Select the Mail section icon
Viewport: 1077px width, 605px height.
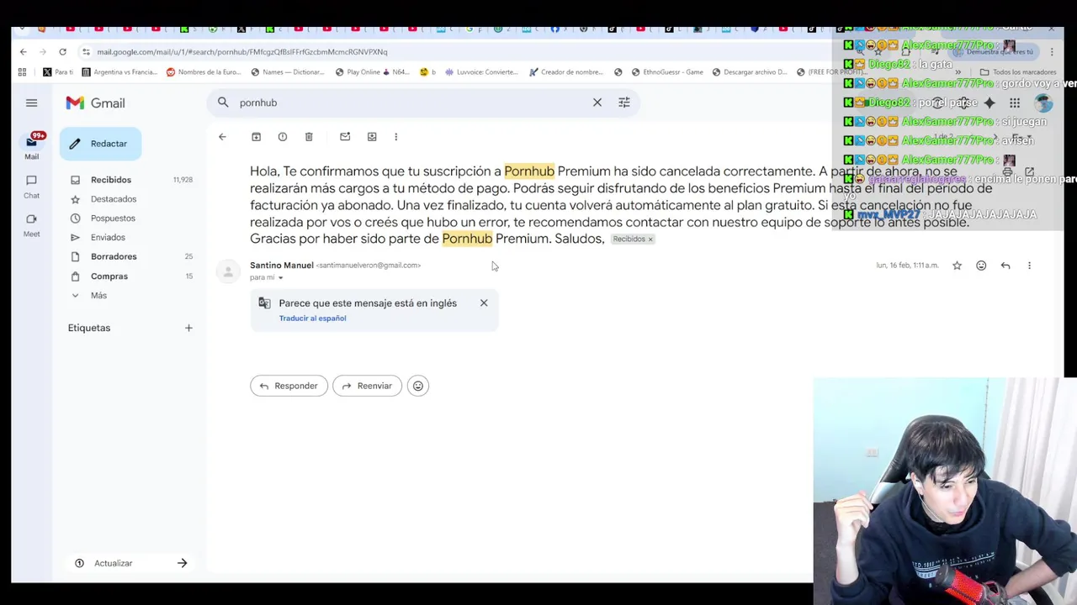click(x=31, y=143)
